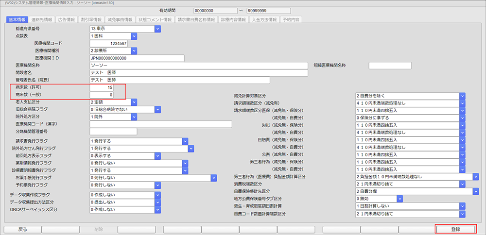Expand the 消費税端数区分 dropdown
Screen dimensions: 486x235
pyautogui.click(x=462, y=184)
